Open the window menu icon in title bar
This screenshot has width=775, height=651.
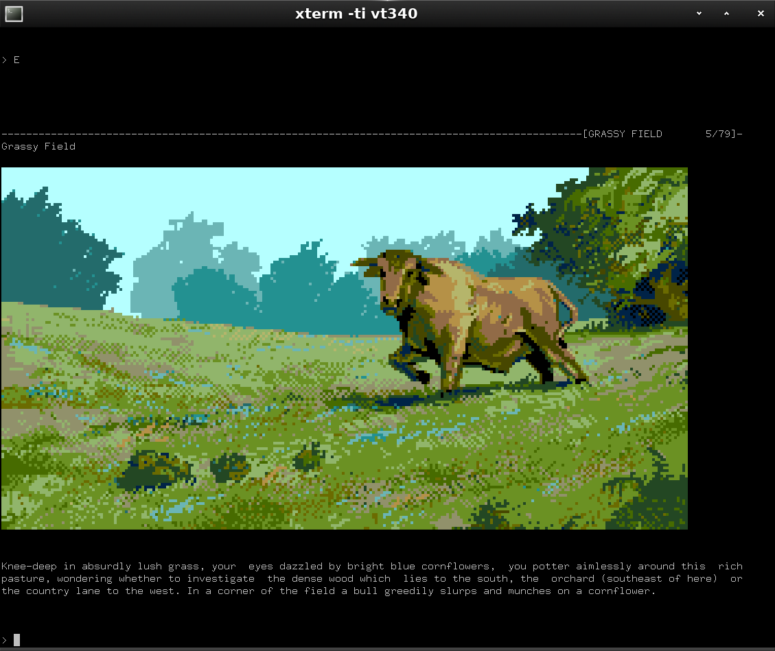14,14
